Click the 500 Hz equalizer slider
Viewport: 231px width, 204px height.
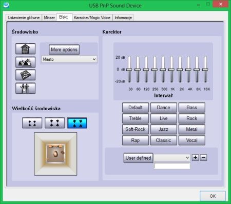[x=163, y=70]
